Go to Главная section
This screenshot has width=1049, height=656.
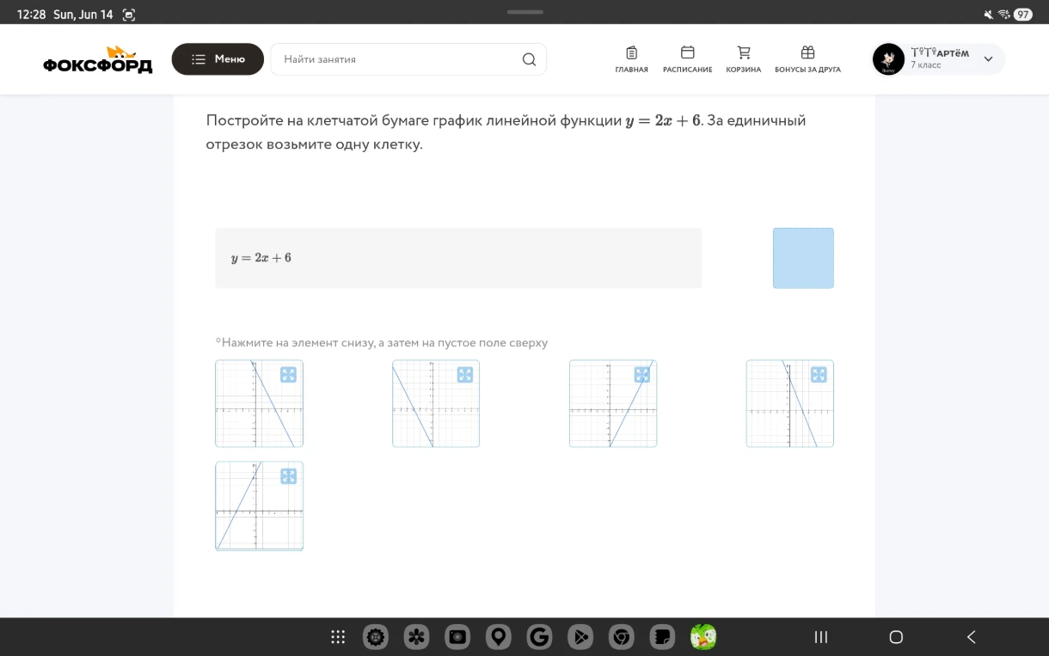(631, 59)
